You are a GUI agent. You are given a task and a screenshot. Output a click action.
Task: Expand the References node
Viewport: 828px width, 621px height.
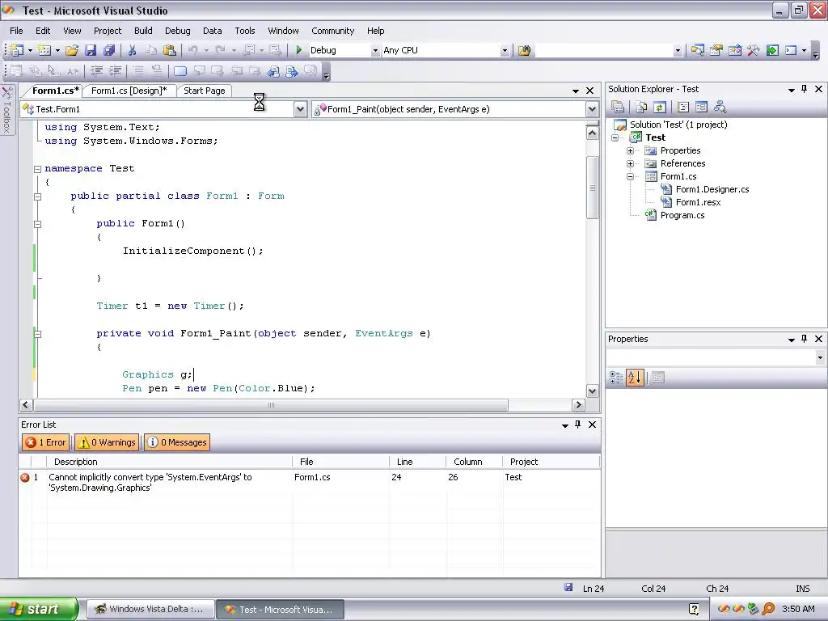point(630,163)
